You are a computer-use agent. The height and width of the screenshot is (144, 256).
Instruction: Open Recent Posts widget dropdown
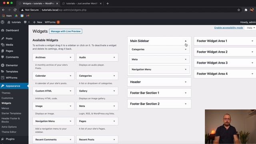(x=114, y=140)
